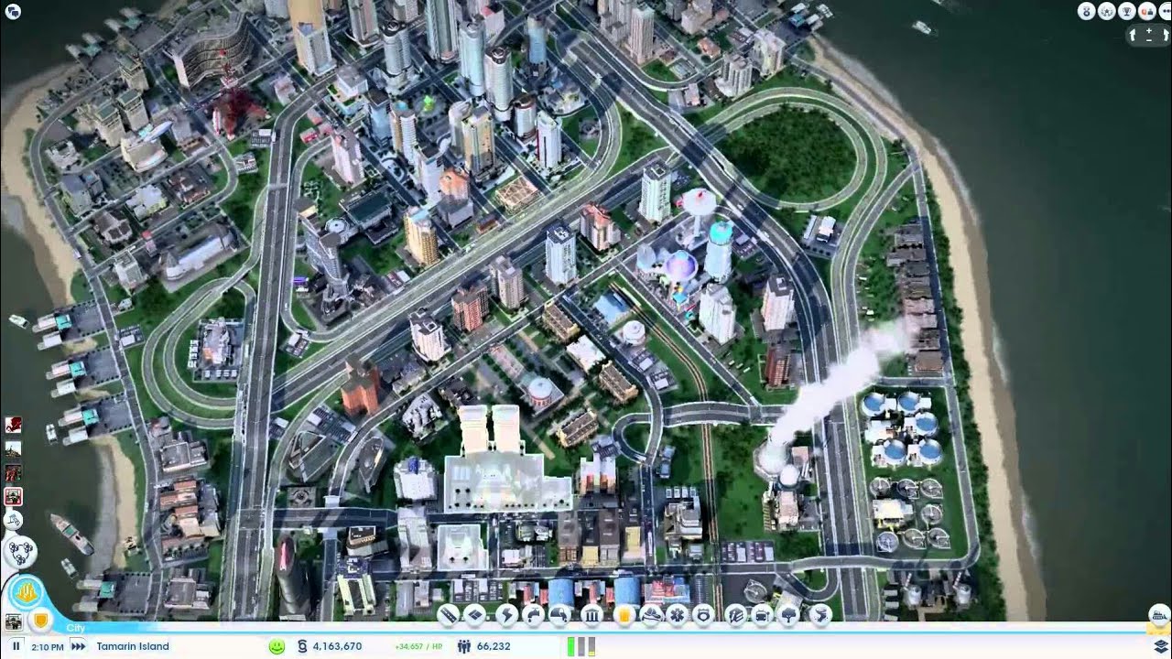
Task: Open the green smiley happiness panel
Action: [277, 646]
